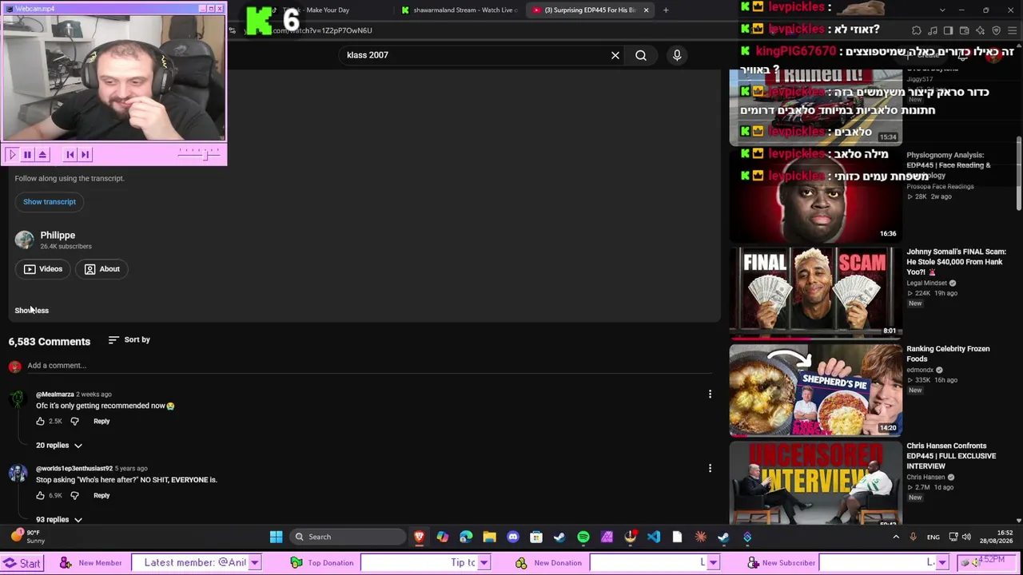Open the comments Sort by menu
The height and width of the screenshot is (575, 1023).
pos(129,340)
